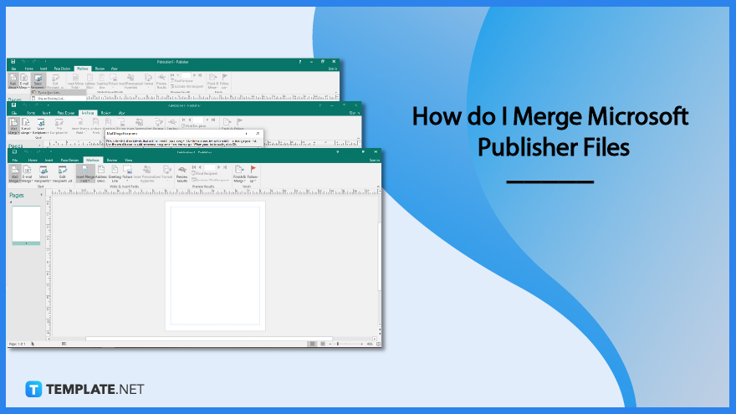The height and width of the screenshot is (414, 736).
Task: Click Edit Recipient List in front window
Action: pos(63,174)
